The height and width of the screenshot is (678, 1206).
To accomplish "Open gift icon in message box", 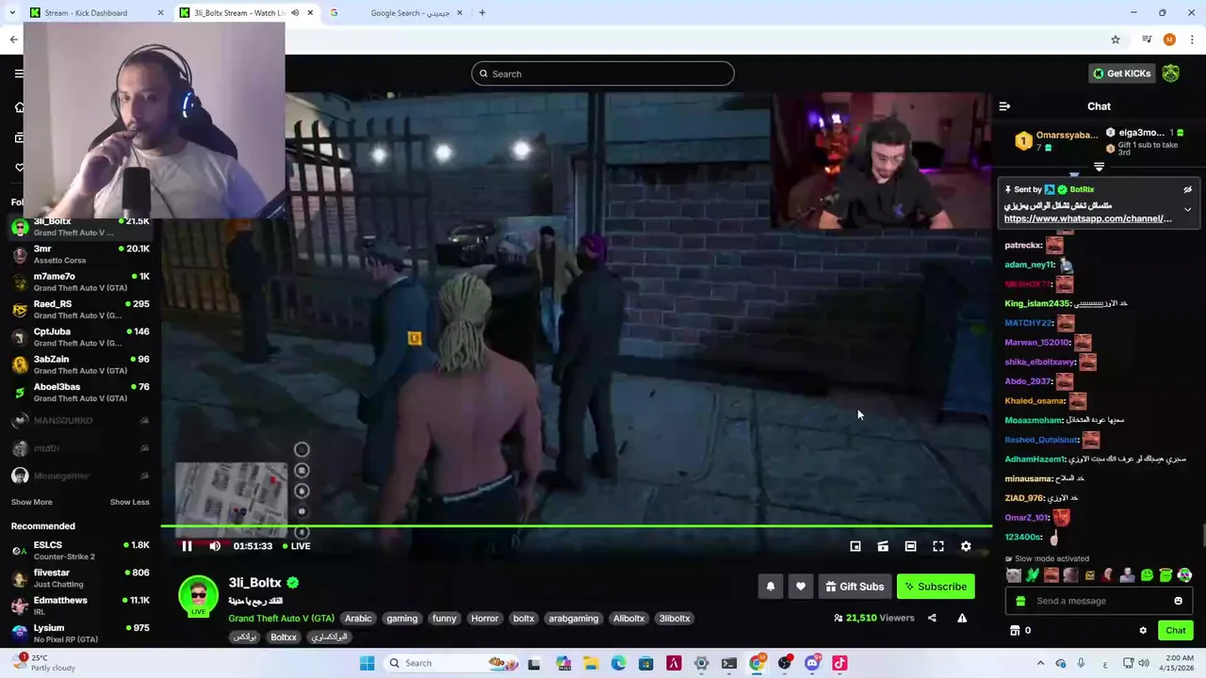I will point(1021,601).
